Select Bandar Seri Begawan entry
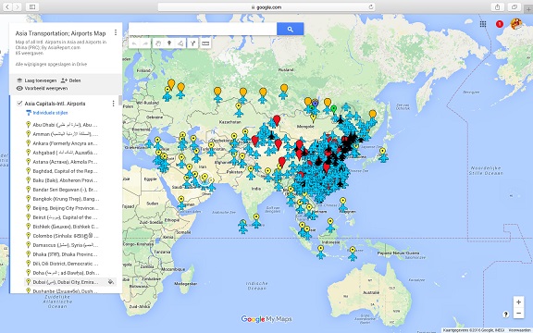Screen dimensions: 533x333 click(65, 190)
